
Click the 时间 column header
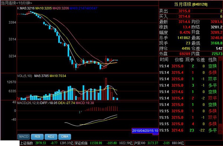(164, 60)
